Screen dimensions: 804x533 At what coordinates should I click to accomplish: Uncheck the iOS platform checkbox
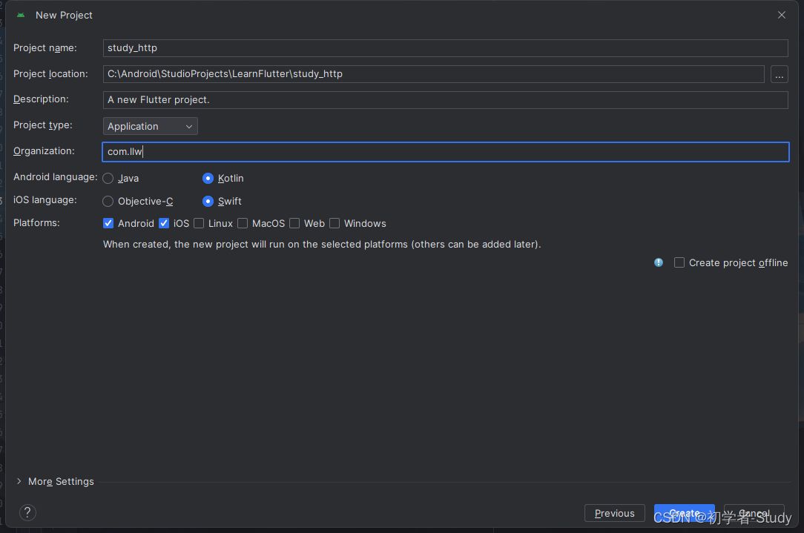164,223
